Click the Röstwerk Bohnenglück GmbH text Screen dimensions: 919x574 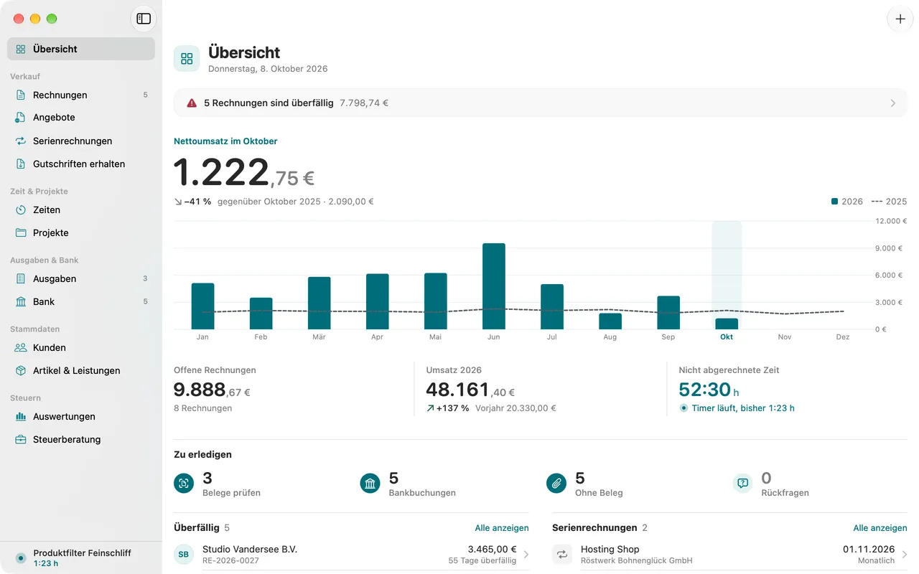637,561
